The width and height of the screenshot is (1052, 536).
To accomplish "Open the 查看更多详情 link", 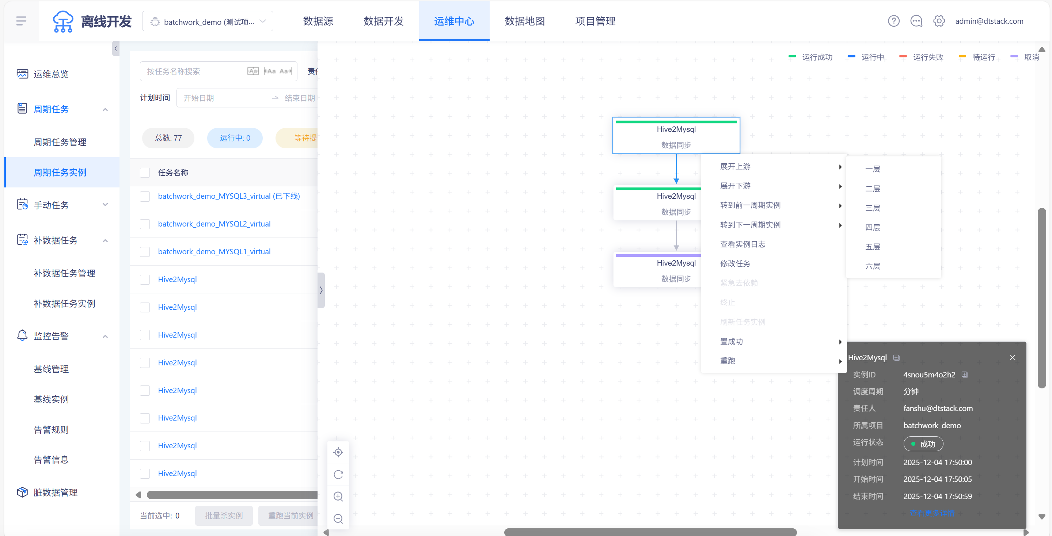I will point(932,513).
